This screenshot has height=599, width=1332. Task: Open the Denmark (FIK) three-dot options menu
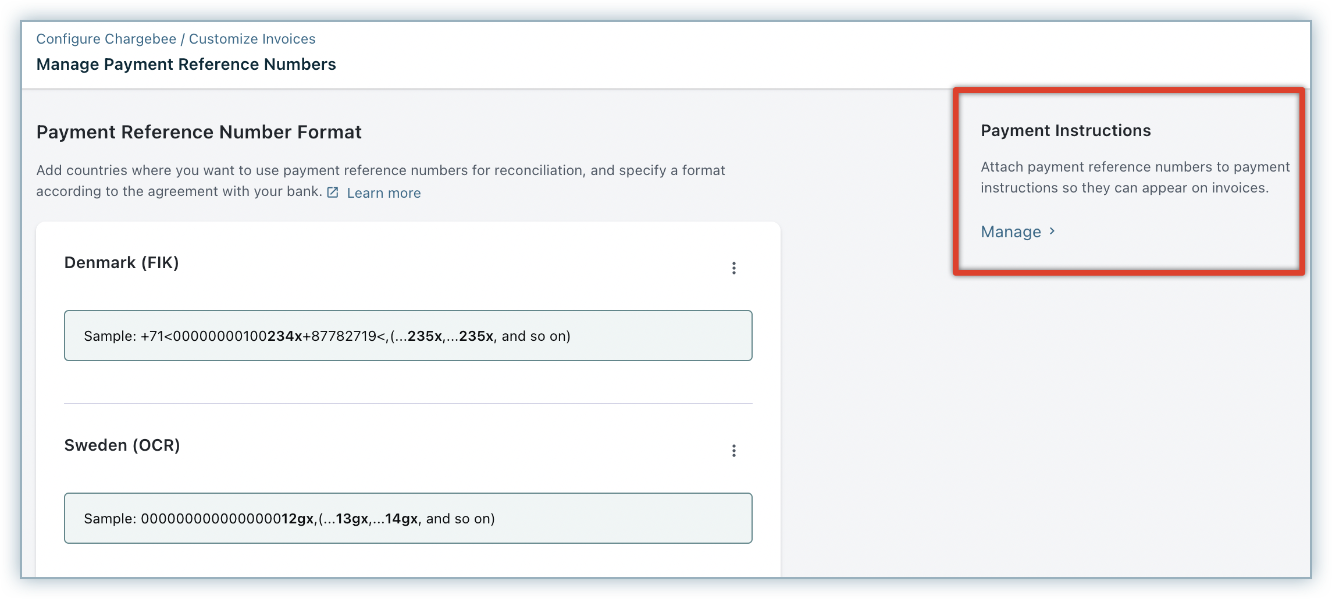coord(733,268)
